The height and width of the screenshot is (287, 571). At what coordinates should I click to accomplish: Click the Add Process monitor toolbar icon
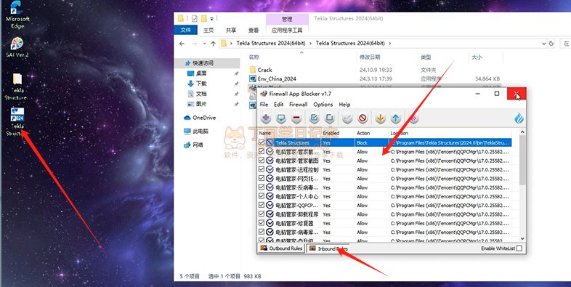click(x=281, y=118)
